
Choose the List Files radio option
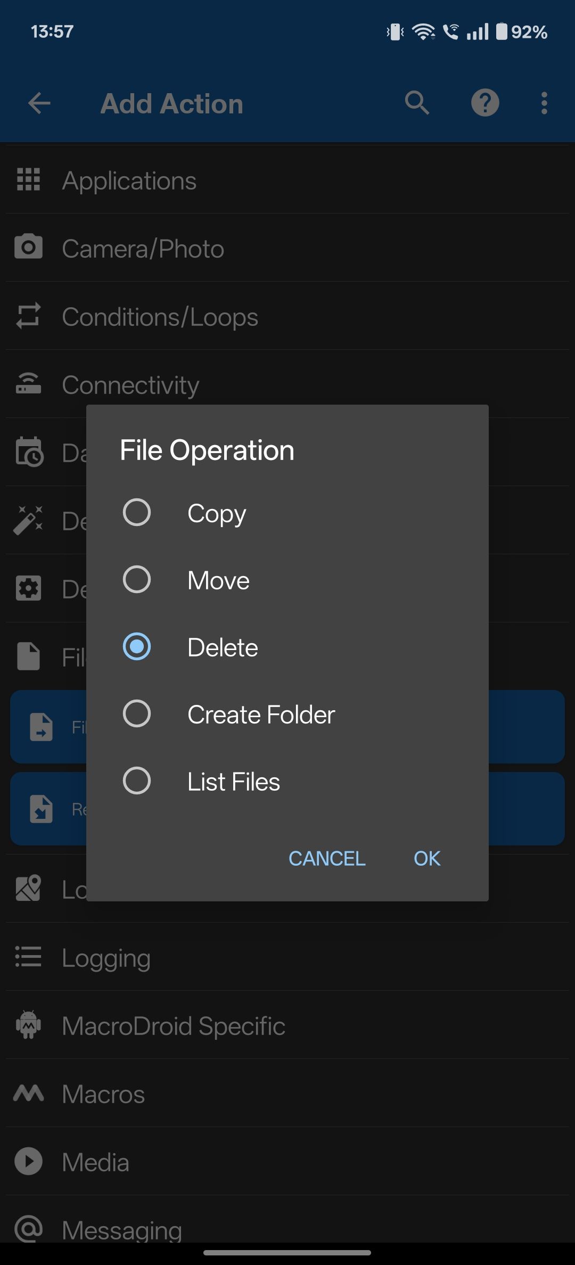(x=137, y=781)
